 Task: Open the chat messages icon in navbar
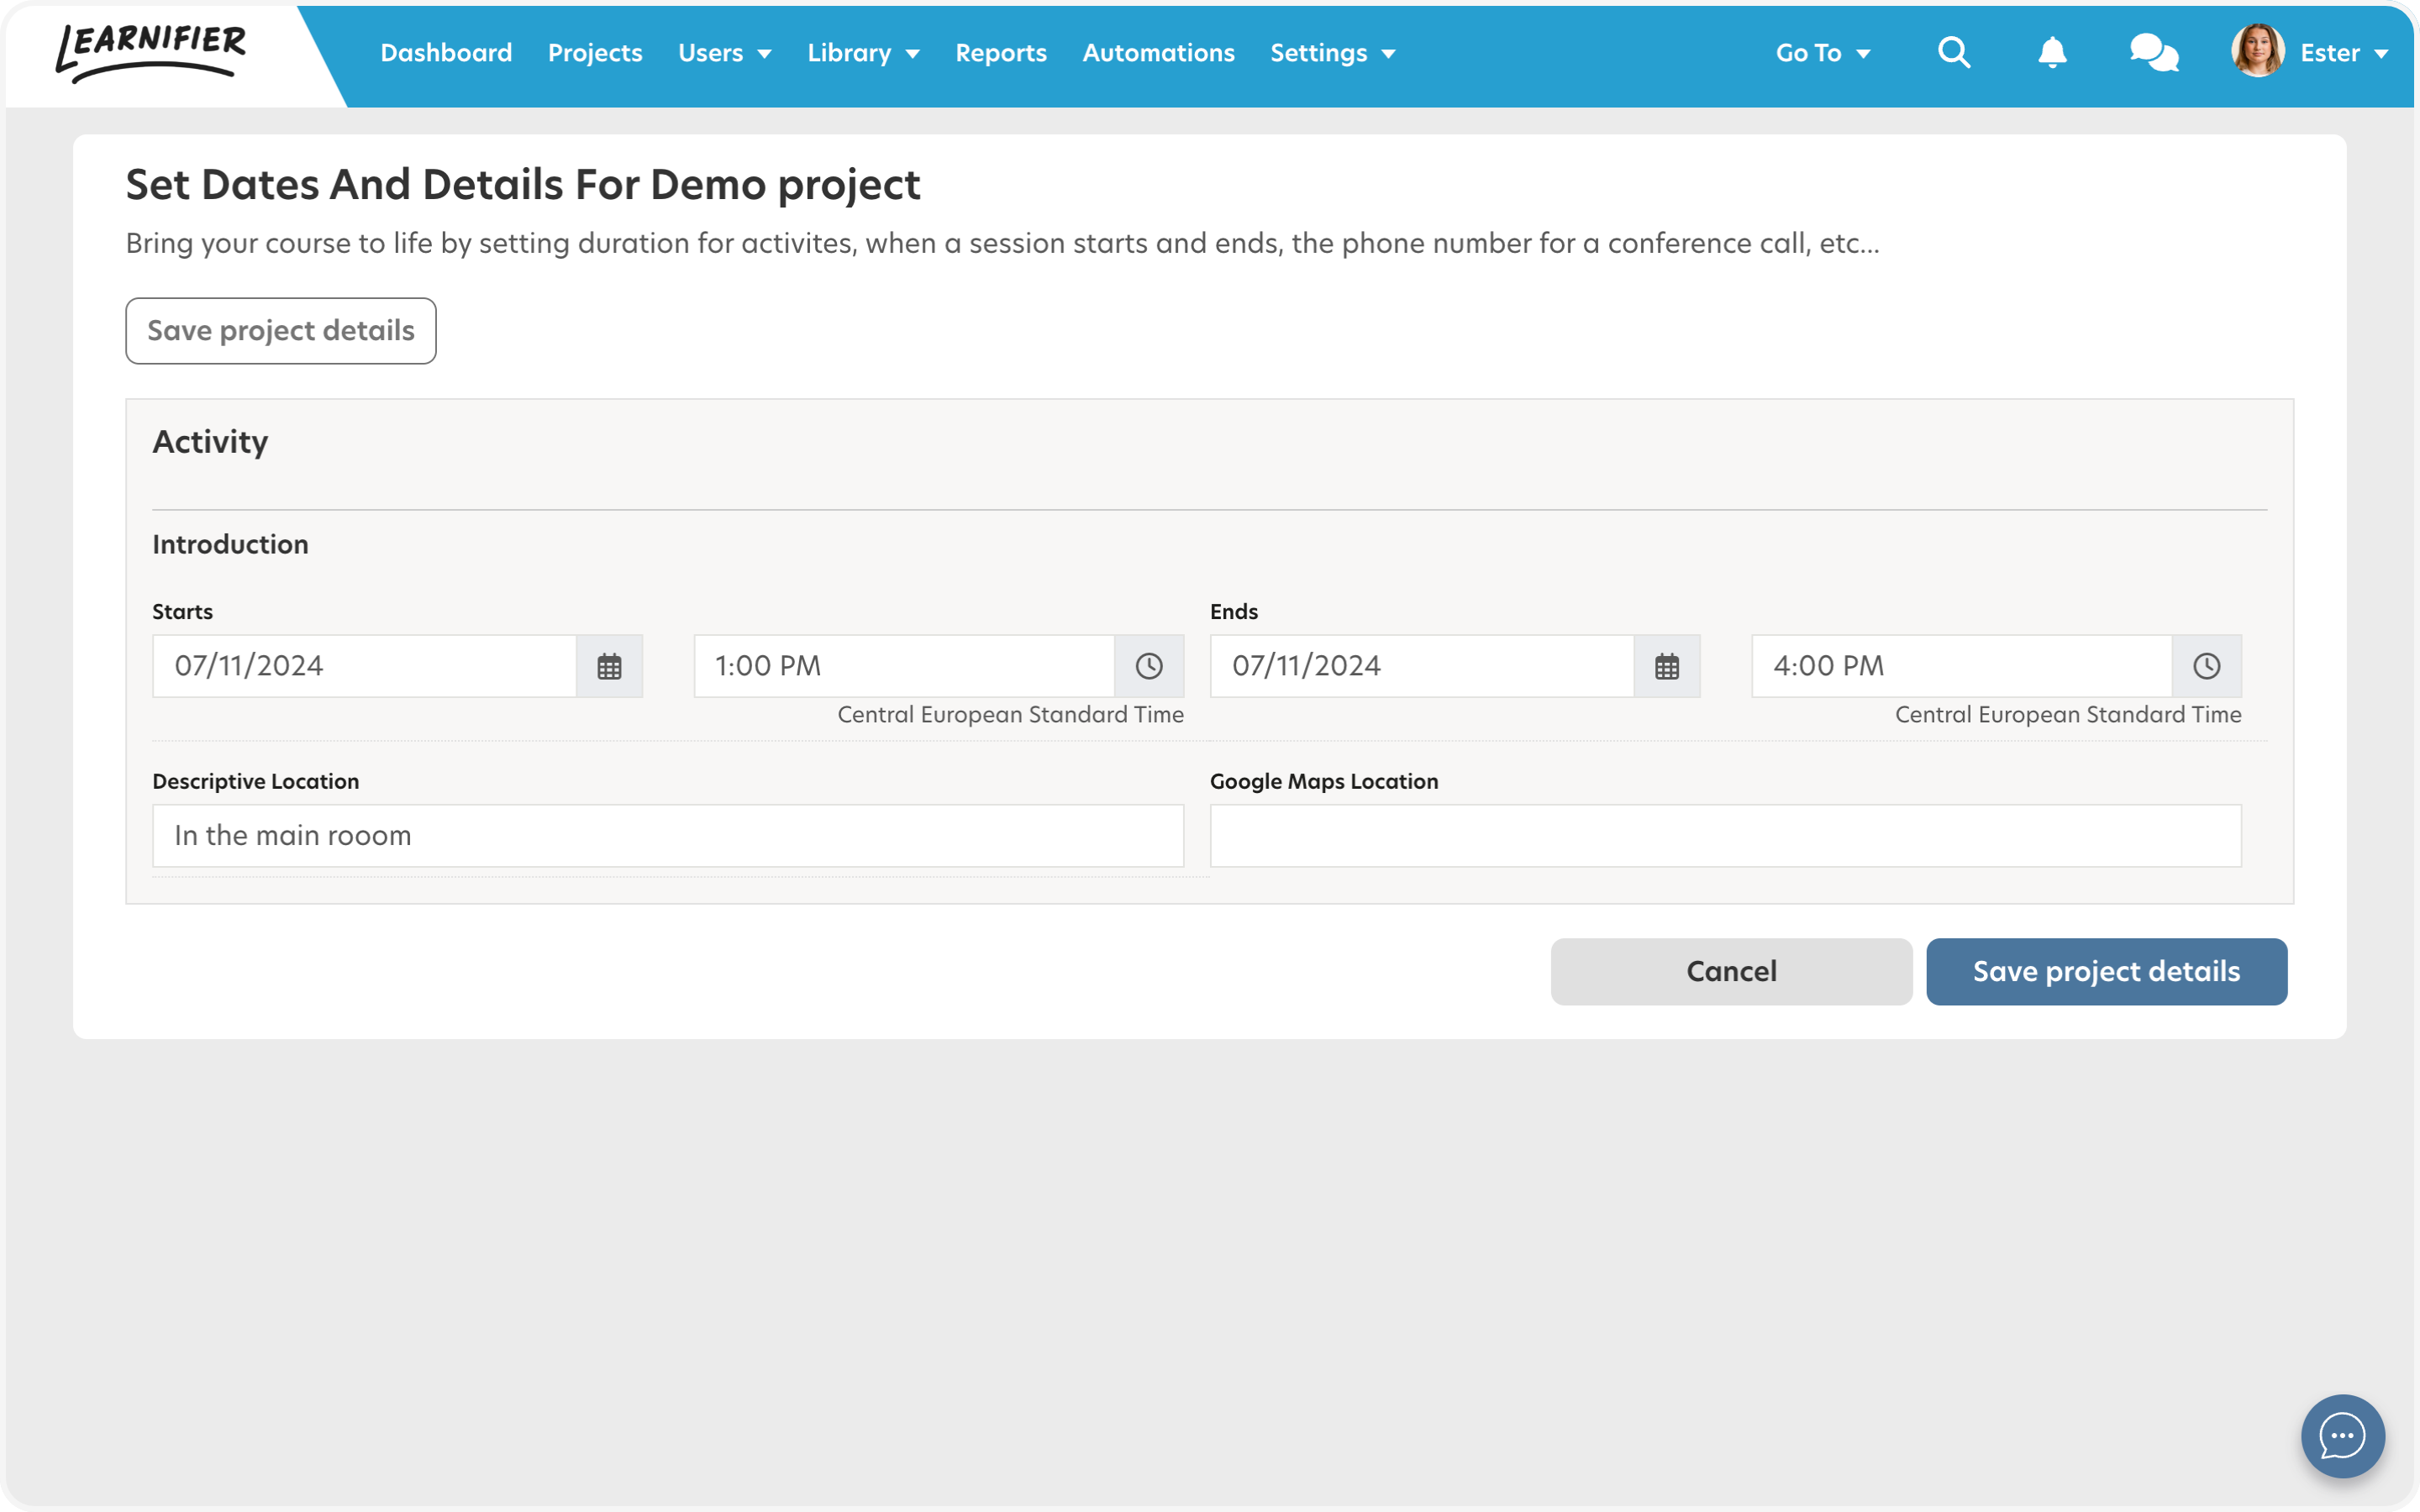pos(2154,53)
